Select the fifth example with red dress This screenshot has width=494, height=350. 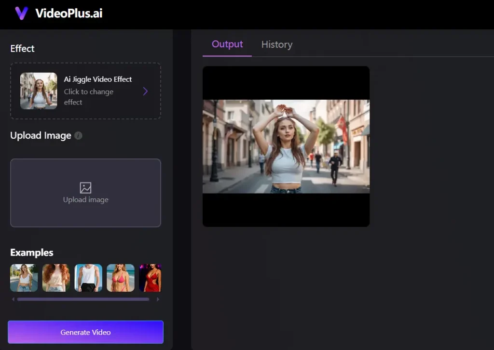coord(150,278)
